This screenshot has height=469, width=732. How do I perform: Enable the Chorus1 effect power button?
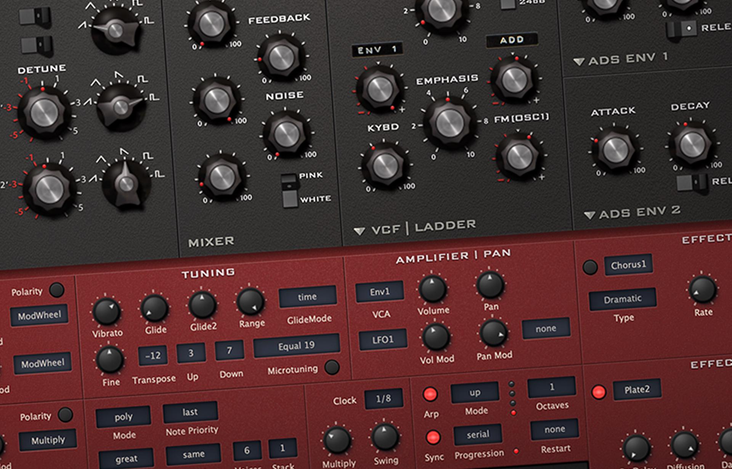(590, 267)
